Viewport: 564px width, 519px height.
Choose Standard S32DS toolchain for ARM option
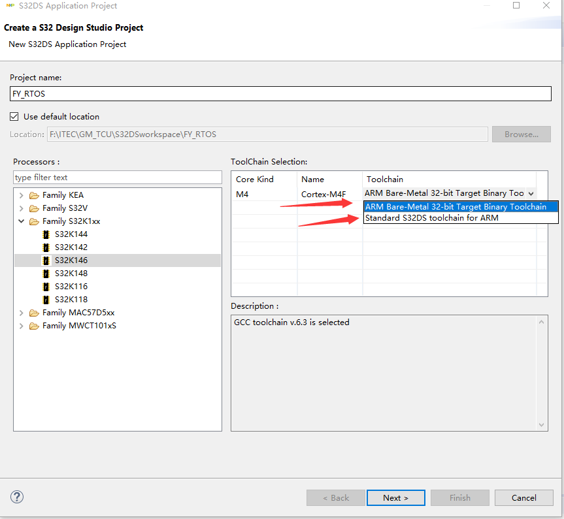461,218
